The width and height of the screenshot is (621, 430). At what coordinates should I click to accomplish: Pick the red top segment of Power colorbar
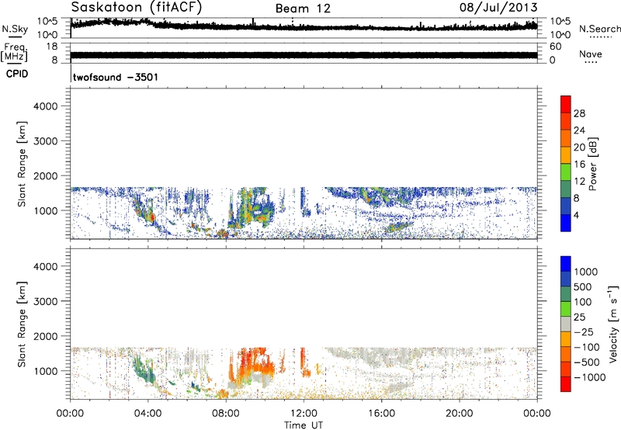pos(566,104)
